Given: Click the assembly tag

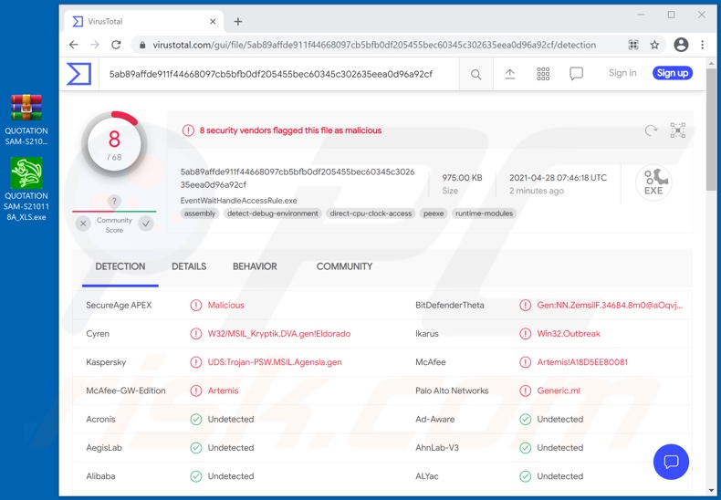Looking at the screenshot, I should coord(200,214).
